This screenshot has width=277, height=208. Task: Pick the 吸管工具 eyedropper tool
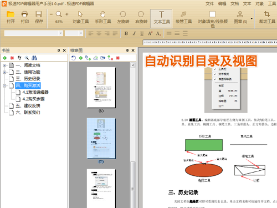coord(183,17)
